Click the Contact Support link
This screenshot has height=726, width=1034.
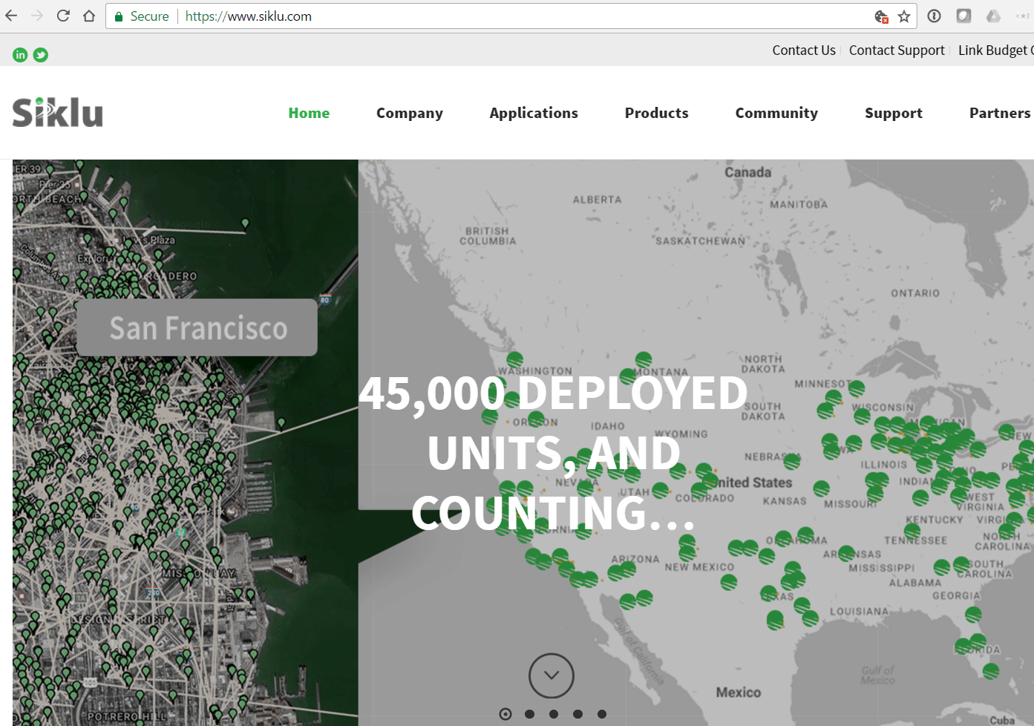pyautogui.click(x=897, y=50)
